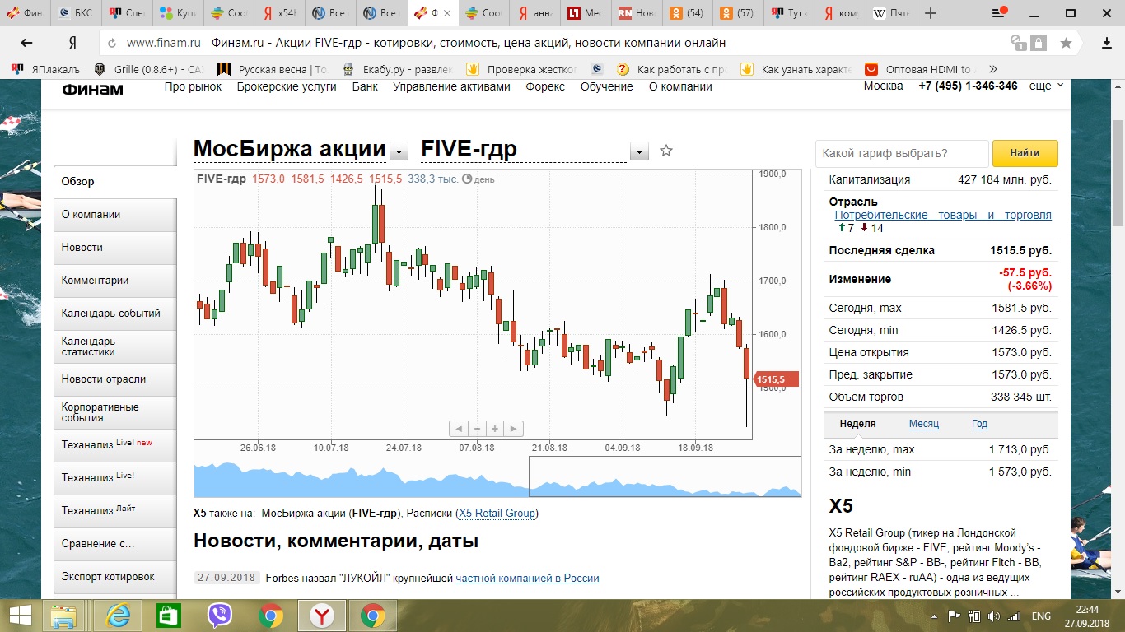Click into the 'Какой тариф выбрать?' search field
Screen dimensions: 1125x632
point(902,153)
